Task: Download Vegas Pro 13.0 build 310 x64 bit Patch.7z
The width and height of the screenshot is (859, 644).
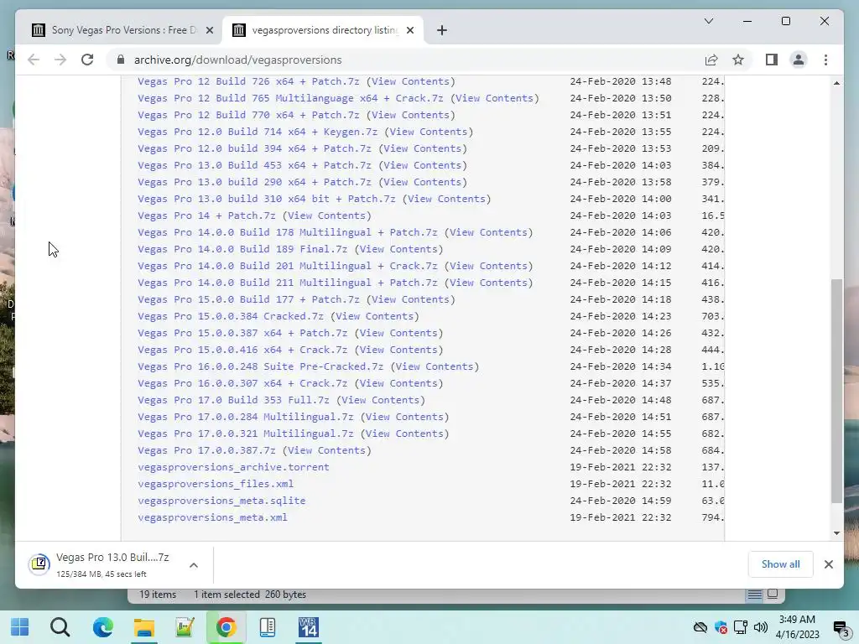Action: (x=266, y=199)
